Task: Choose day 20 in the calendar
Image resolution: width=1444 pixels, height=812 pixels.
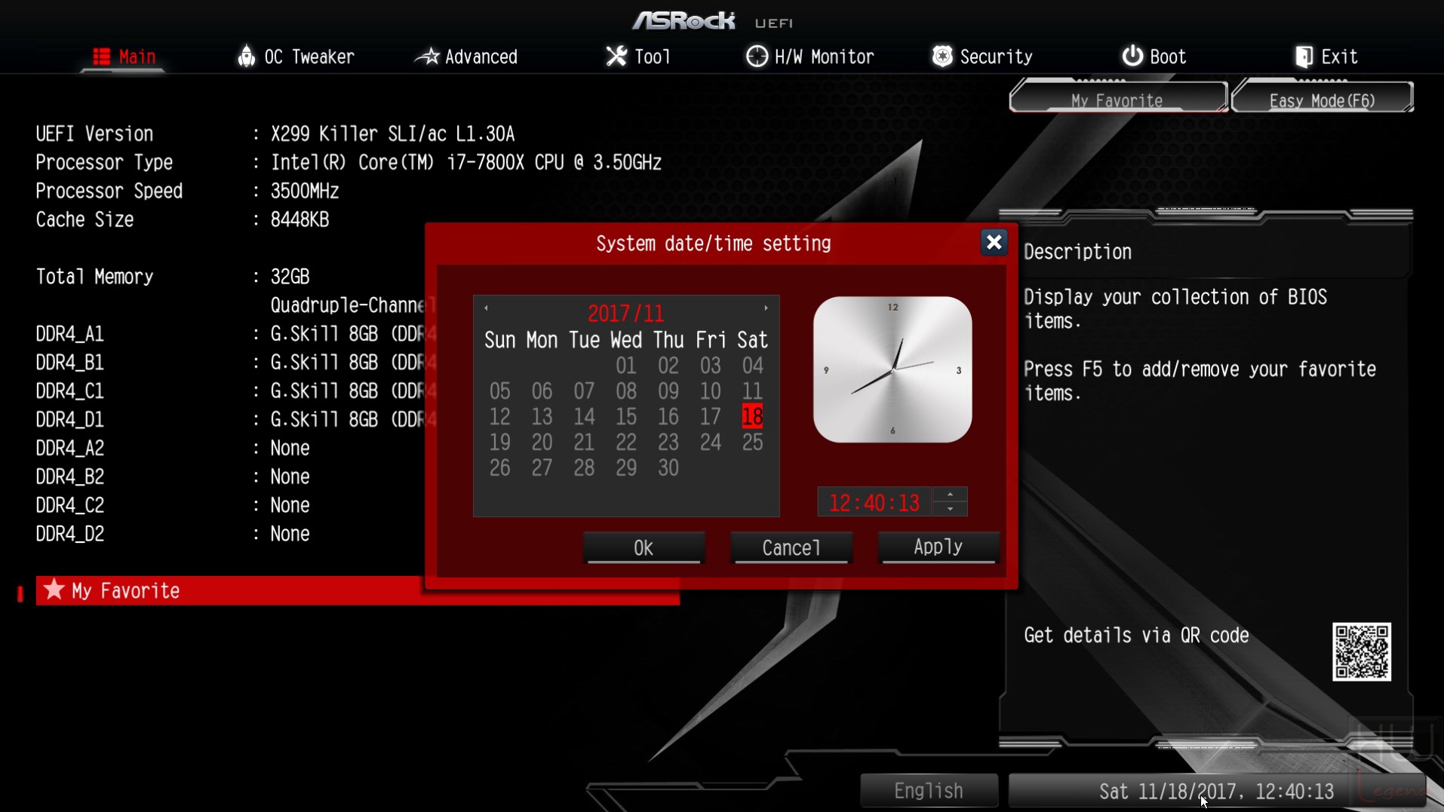Action: pyautogui.click(x=542, y=443)
